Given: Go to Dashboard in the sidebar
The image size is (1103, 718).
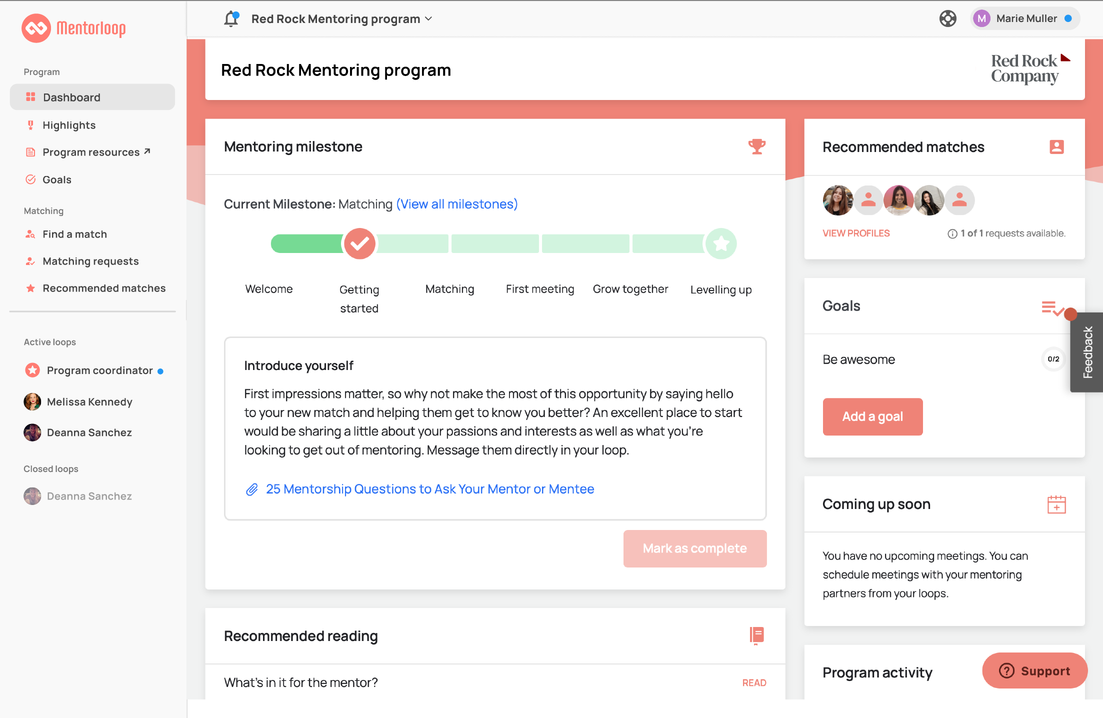Looking at the screenshot, I should click(x=92, y=97).
